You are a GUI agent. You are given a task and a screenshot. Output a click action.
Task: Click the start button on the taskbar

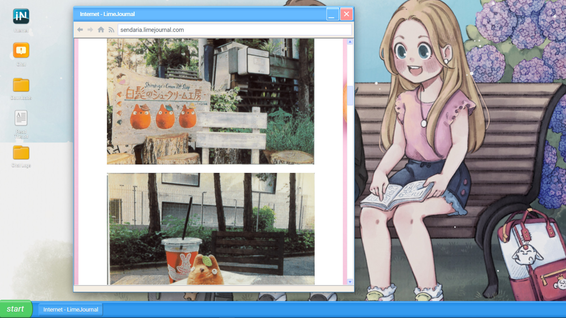16,309
